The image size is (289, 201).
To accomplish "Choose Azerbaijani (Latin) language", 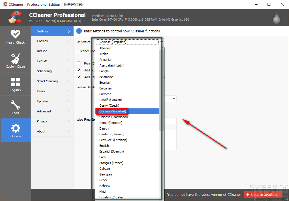I will [x=127, y=65].
